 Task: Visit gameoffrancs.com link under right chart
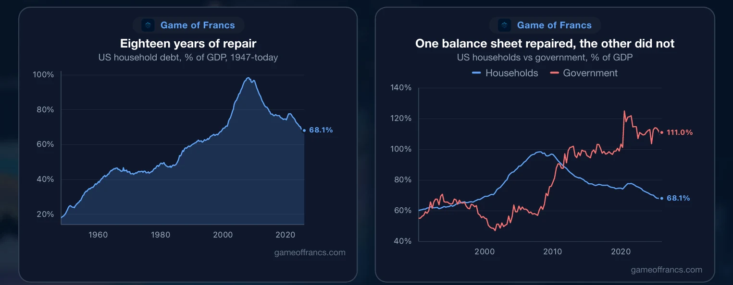[666, 270]
